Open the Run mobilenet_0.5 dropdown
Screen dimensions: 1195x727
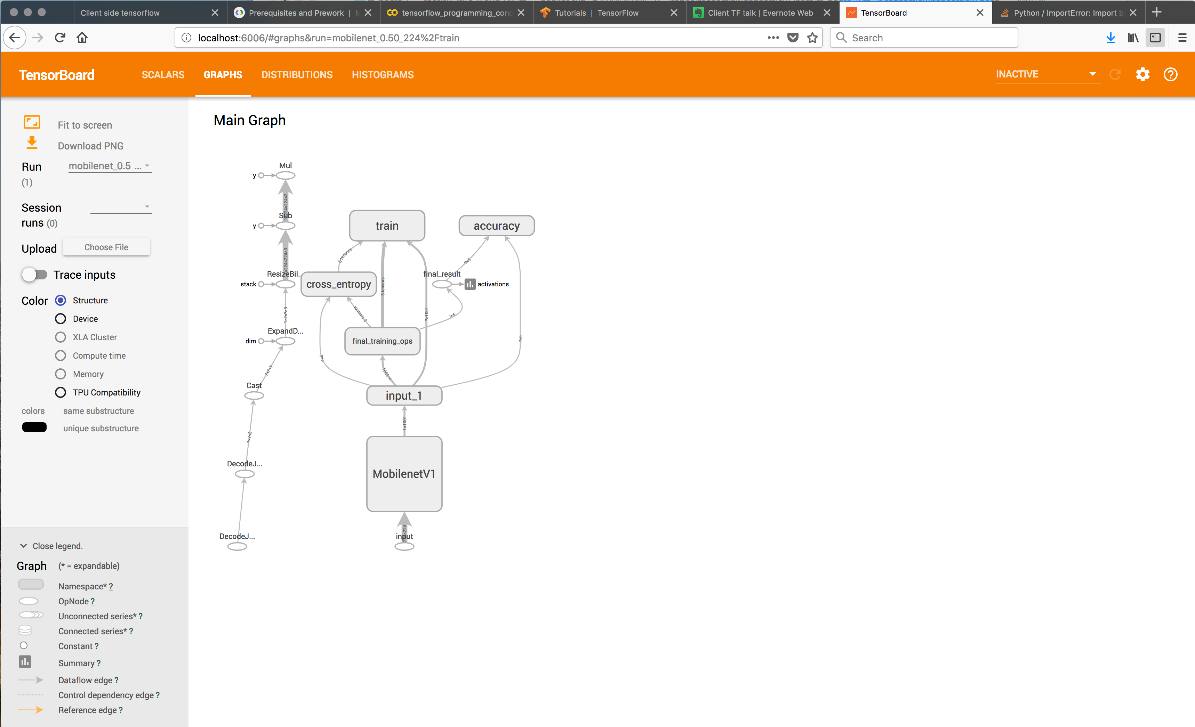coord(110,166)
